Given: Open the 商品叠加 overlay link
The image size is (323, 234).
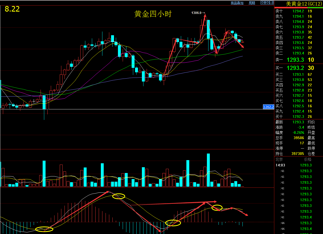Looking at the screenshot, I should tap(237, 3).
